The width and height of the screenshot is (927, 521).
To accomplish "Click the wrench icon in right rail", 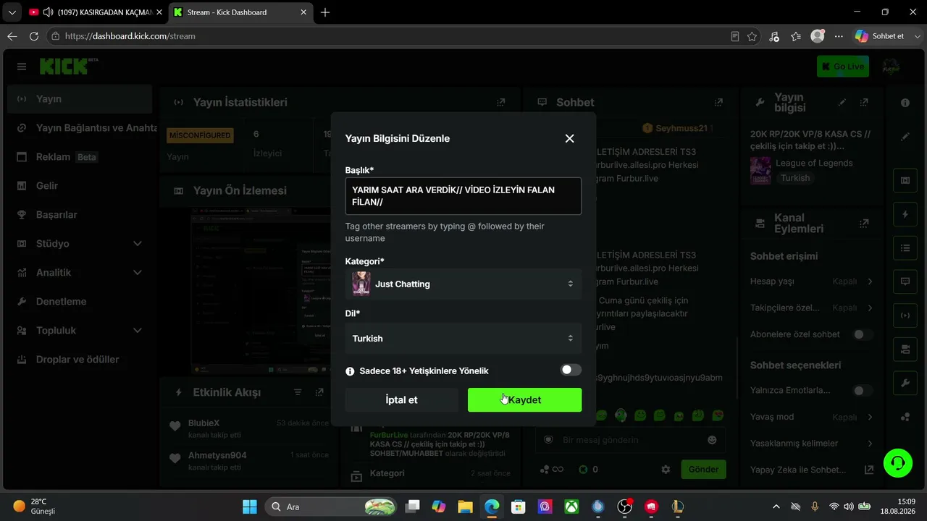I will click(905, 383).
